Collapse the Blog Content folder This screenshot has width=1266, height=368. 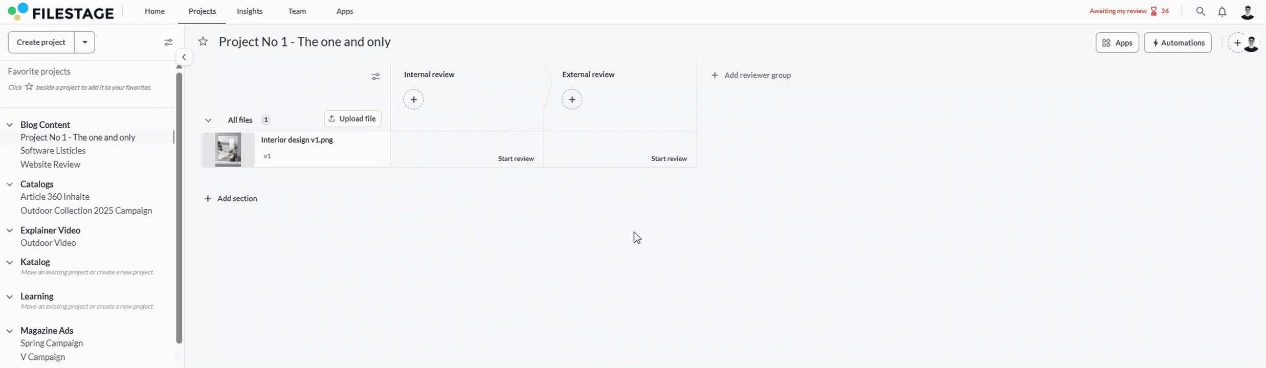[x=10, y=125]
